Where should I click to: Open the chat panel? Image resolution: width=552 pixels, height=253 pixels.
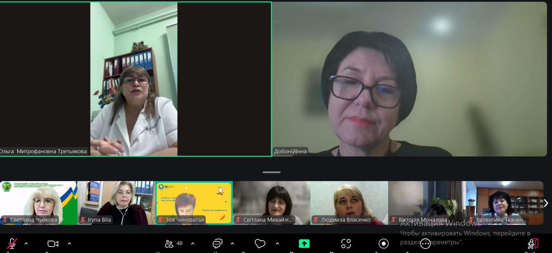point(217,244)
